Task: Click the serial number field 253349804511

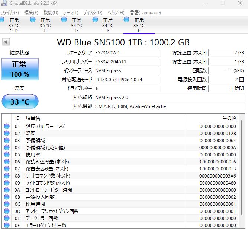Action: [x=127, y=61]
